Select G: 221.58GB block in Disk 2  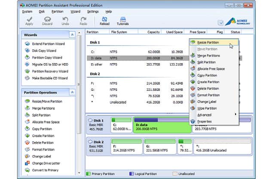pyautogui.click(x=160, y=146)
